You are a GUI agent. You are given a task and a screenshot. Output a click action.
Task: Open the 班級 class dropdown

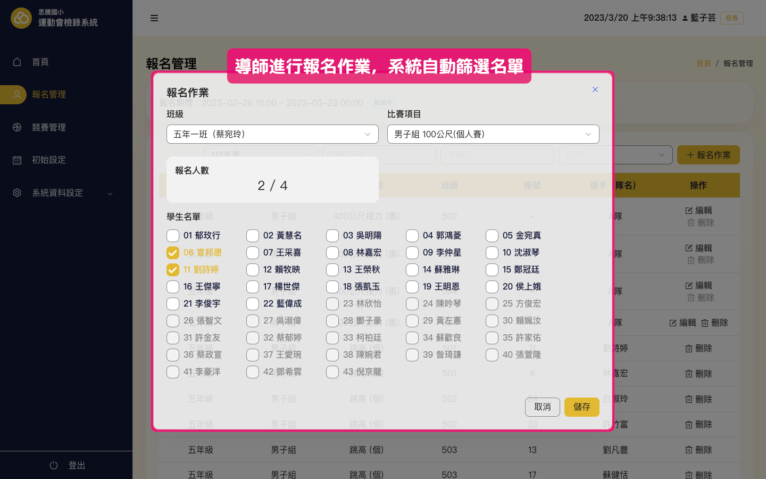click(272, 134)
